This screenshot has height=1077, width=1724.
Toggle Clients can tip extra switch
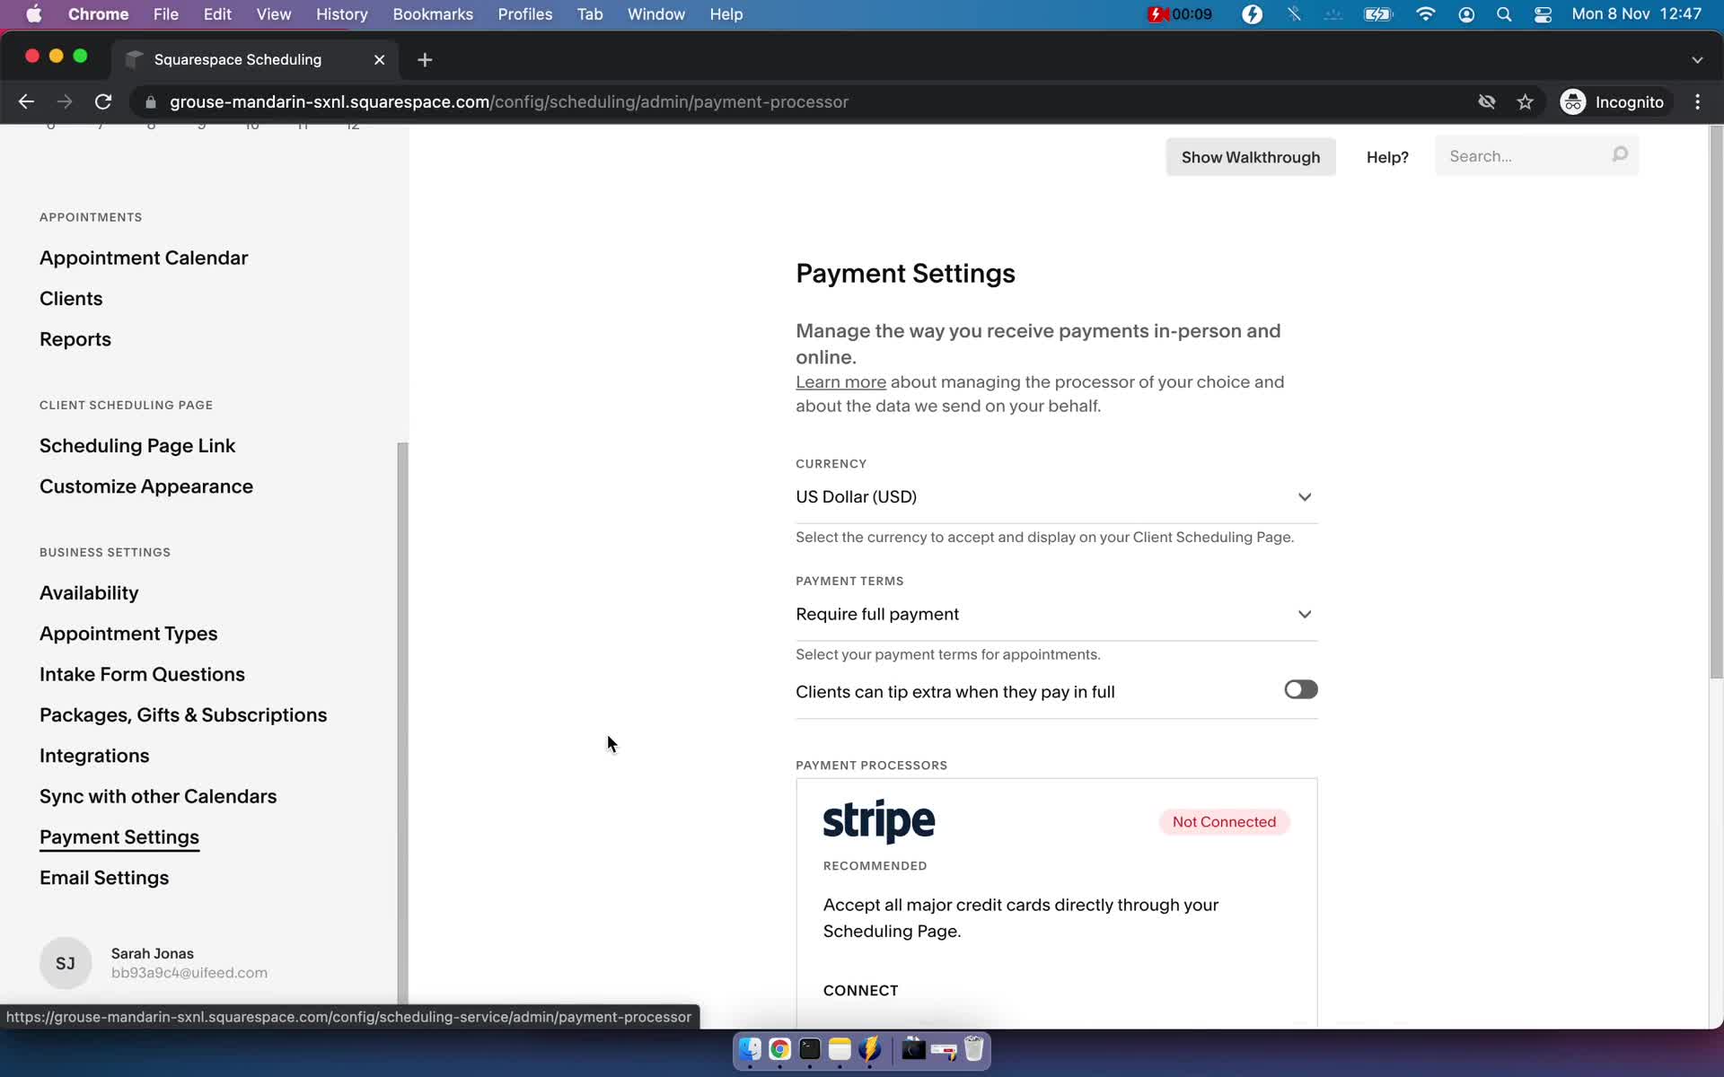pos(1300,689)
